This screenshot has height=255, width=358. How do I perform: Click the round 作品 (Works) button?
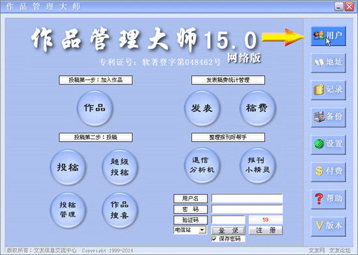(x=95, y=108)
